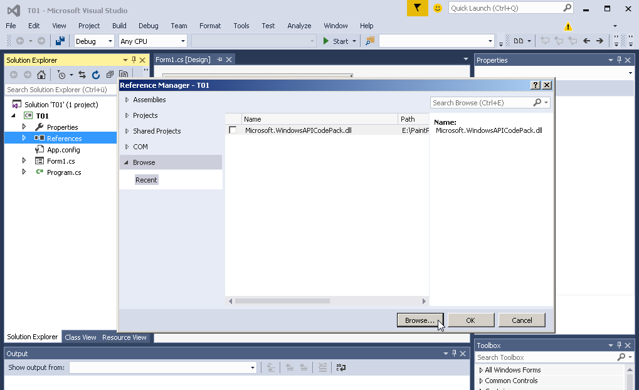This screenshot has width=639, height=390.
Task: Click Refresh icon in Solution Explorer
Action: tap(96, 75)
